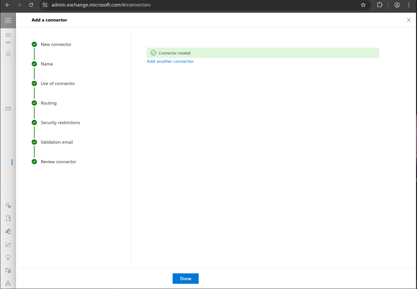Close the Add a connector panel
417x289 pixels.
point(409,20)
